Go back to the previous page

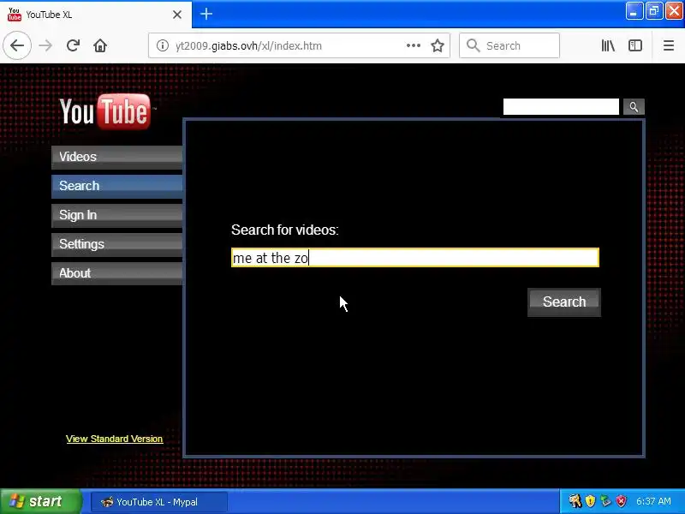tap(17, 45)
